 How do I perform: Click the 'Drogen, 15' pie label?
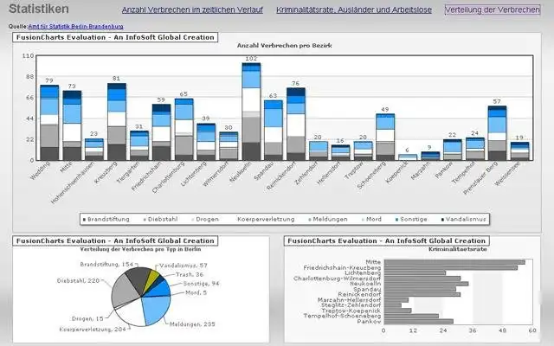(x=87, y=319)
